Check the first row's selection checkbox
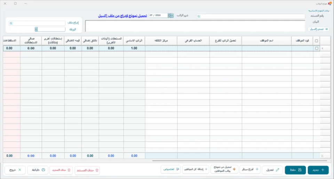This screenshot has height=179, width=334. click(317, 48)
